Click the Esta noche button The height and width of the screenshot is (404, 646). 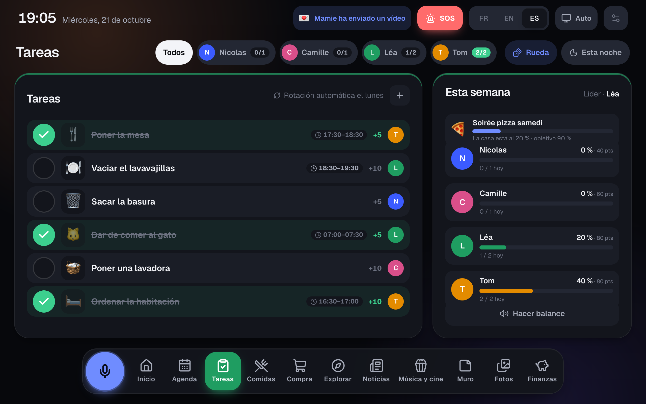pos(595,52)
